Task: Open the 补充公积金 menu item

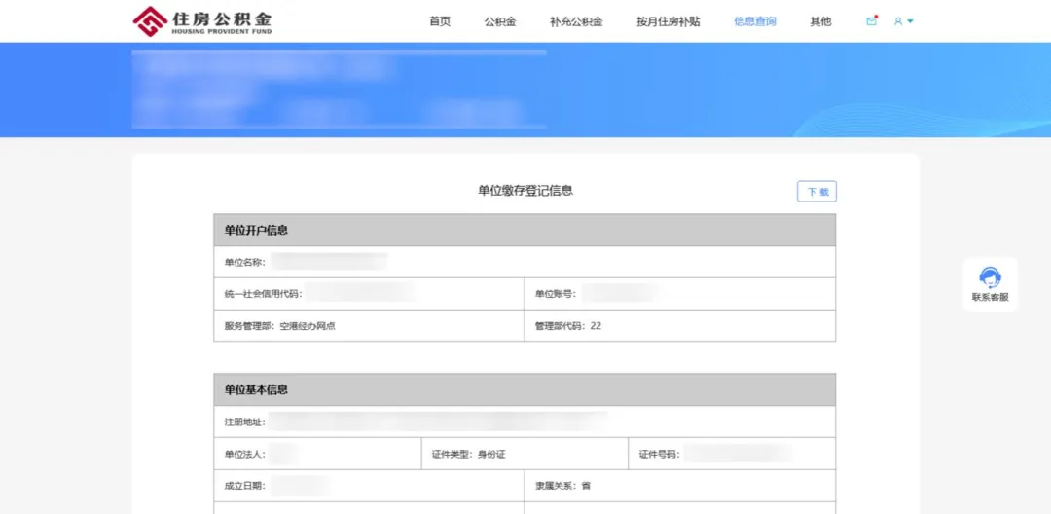Action: (576, 21)
